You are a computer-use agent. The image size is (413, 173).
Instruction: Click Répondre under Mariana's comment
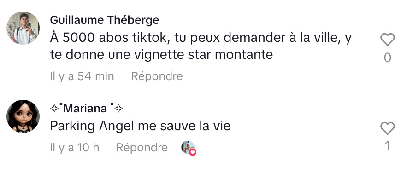point(142,148)
